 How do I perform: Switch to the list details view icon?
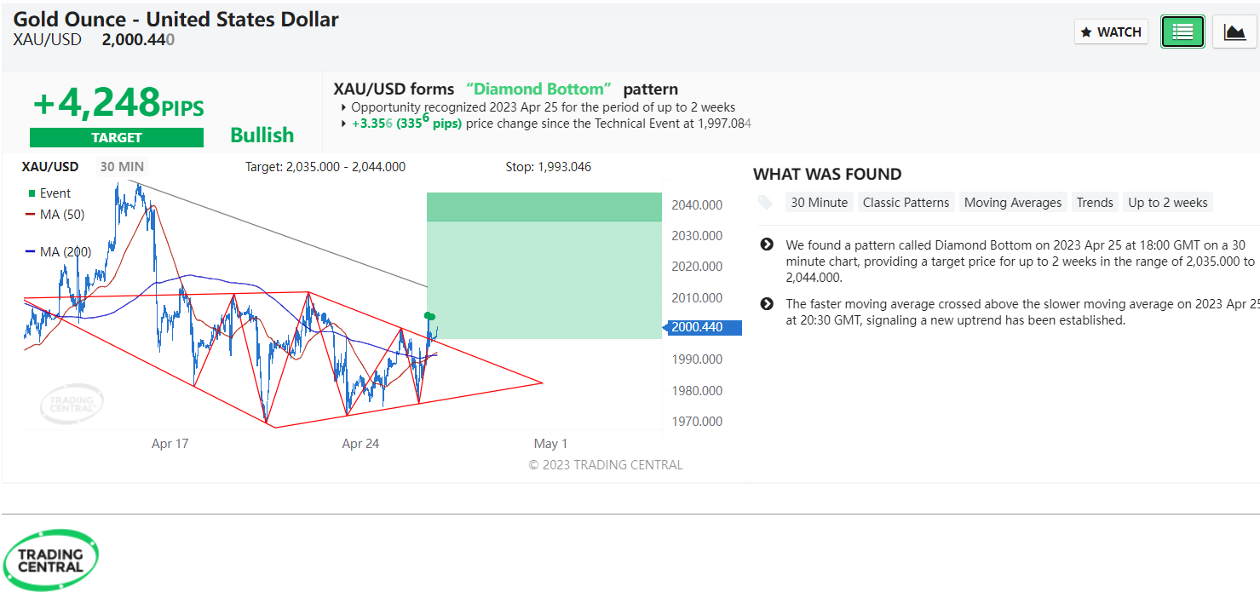pos(1182,32)
